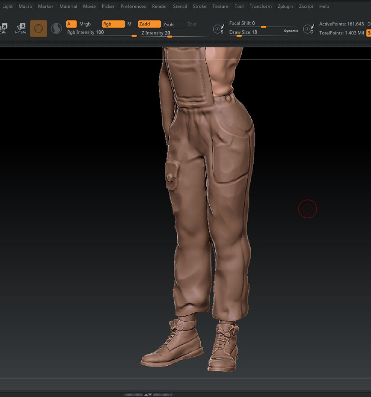Switch to Zsub mode
This screenshot has height=397, width=371.
(x=173, y=24)
